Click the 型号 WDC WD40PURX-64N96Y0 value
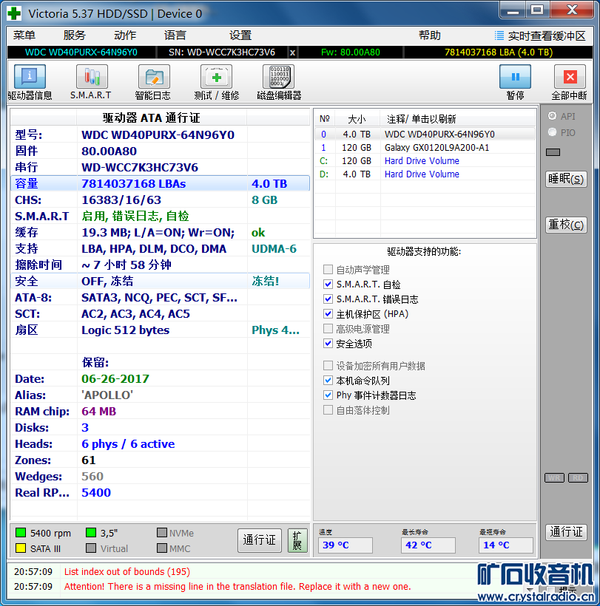The width and height of the screenshot is (600, 606). click(x=158, y=135)
